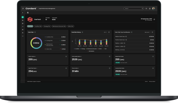The width and height of the screenshot is (178, 103).
Task: Toggle the Strategy legend item in history chart
Action: 83,49
